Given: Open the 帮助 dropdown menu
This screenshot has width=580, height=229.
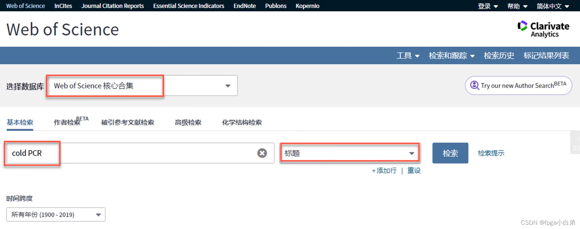Looking at the screenshot, I should (517, 6).
